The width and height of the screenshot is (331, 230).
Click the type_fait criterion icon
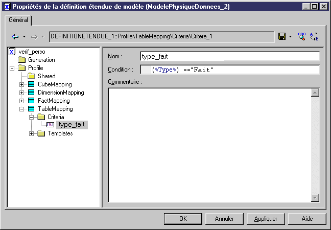pyautogui.click(x=50, y=125)
